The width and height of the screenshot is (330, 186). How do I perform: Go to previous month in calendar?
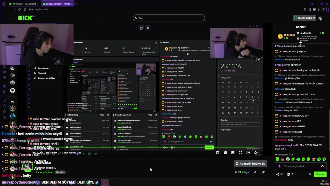tap(252, 78)
